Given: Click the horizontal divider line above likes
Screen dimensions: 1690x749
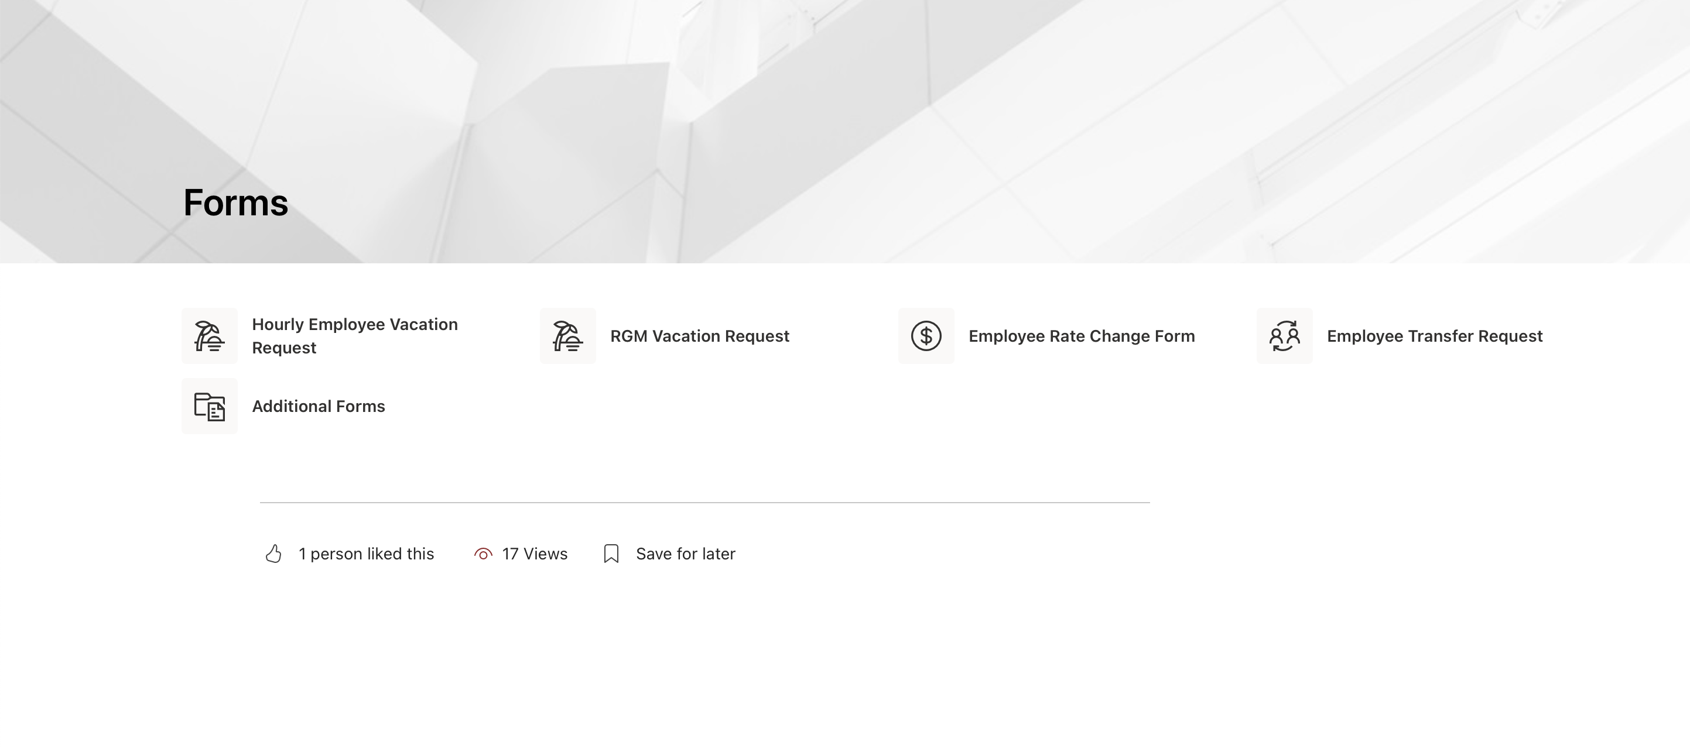Looking at the screenshot, I should (x=704, y=503).
